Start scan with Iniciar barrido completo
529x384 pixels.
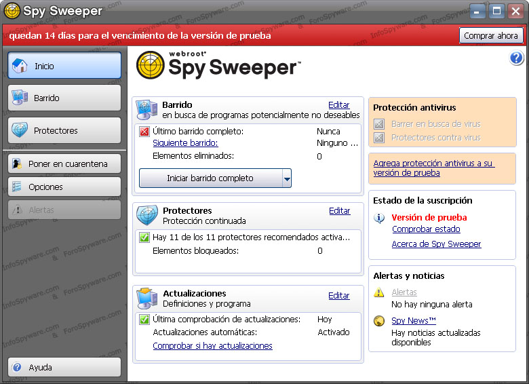tap(211, 178)
